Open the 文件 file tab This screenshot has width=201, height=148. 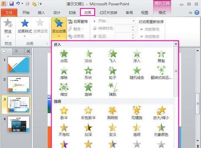click(x=9, y=13)
